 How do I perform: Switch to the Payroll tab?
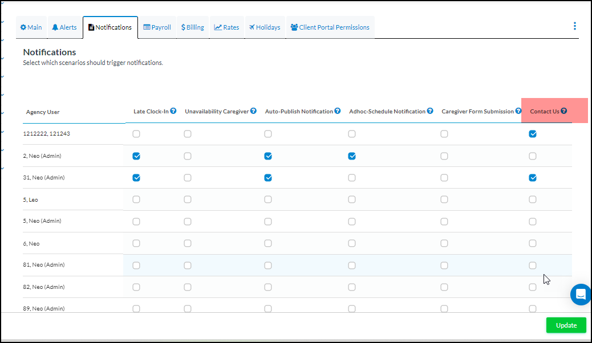[x=157, y=27]
